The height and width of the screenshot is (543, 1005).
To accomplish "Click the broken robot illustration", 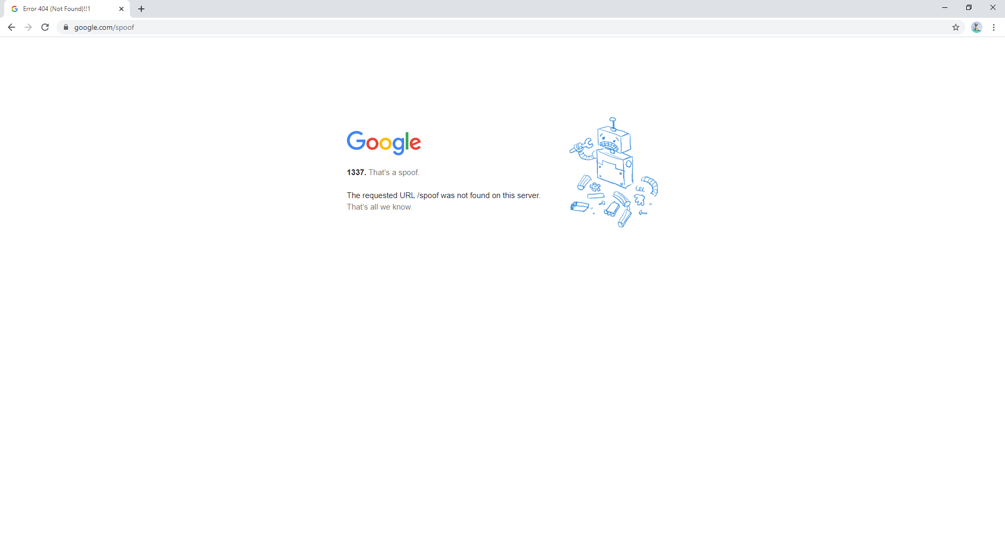I will (x=613, y=172).
